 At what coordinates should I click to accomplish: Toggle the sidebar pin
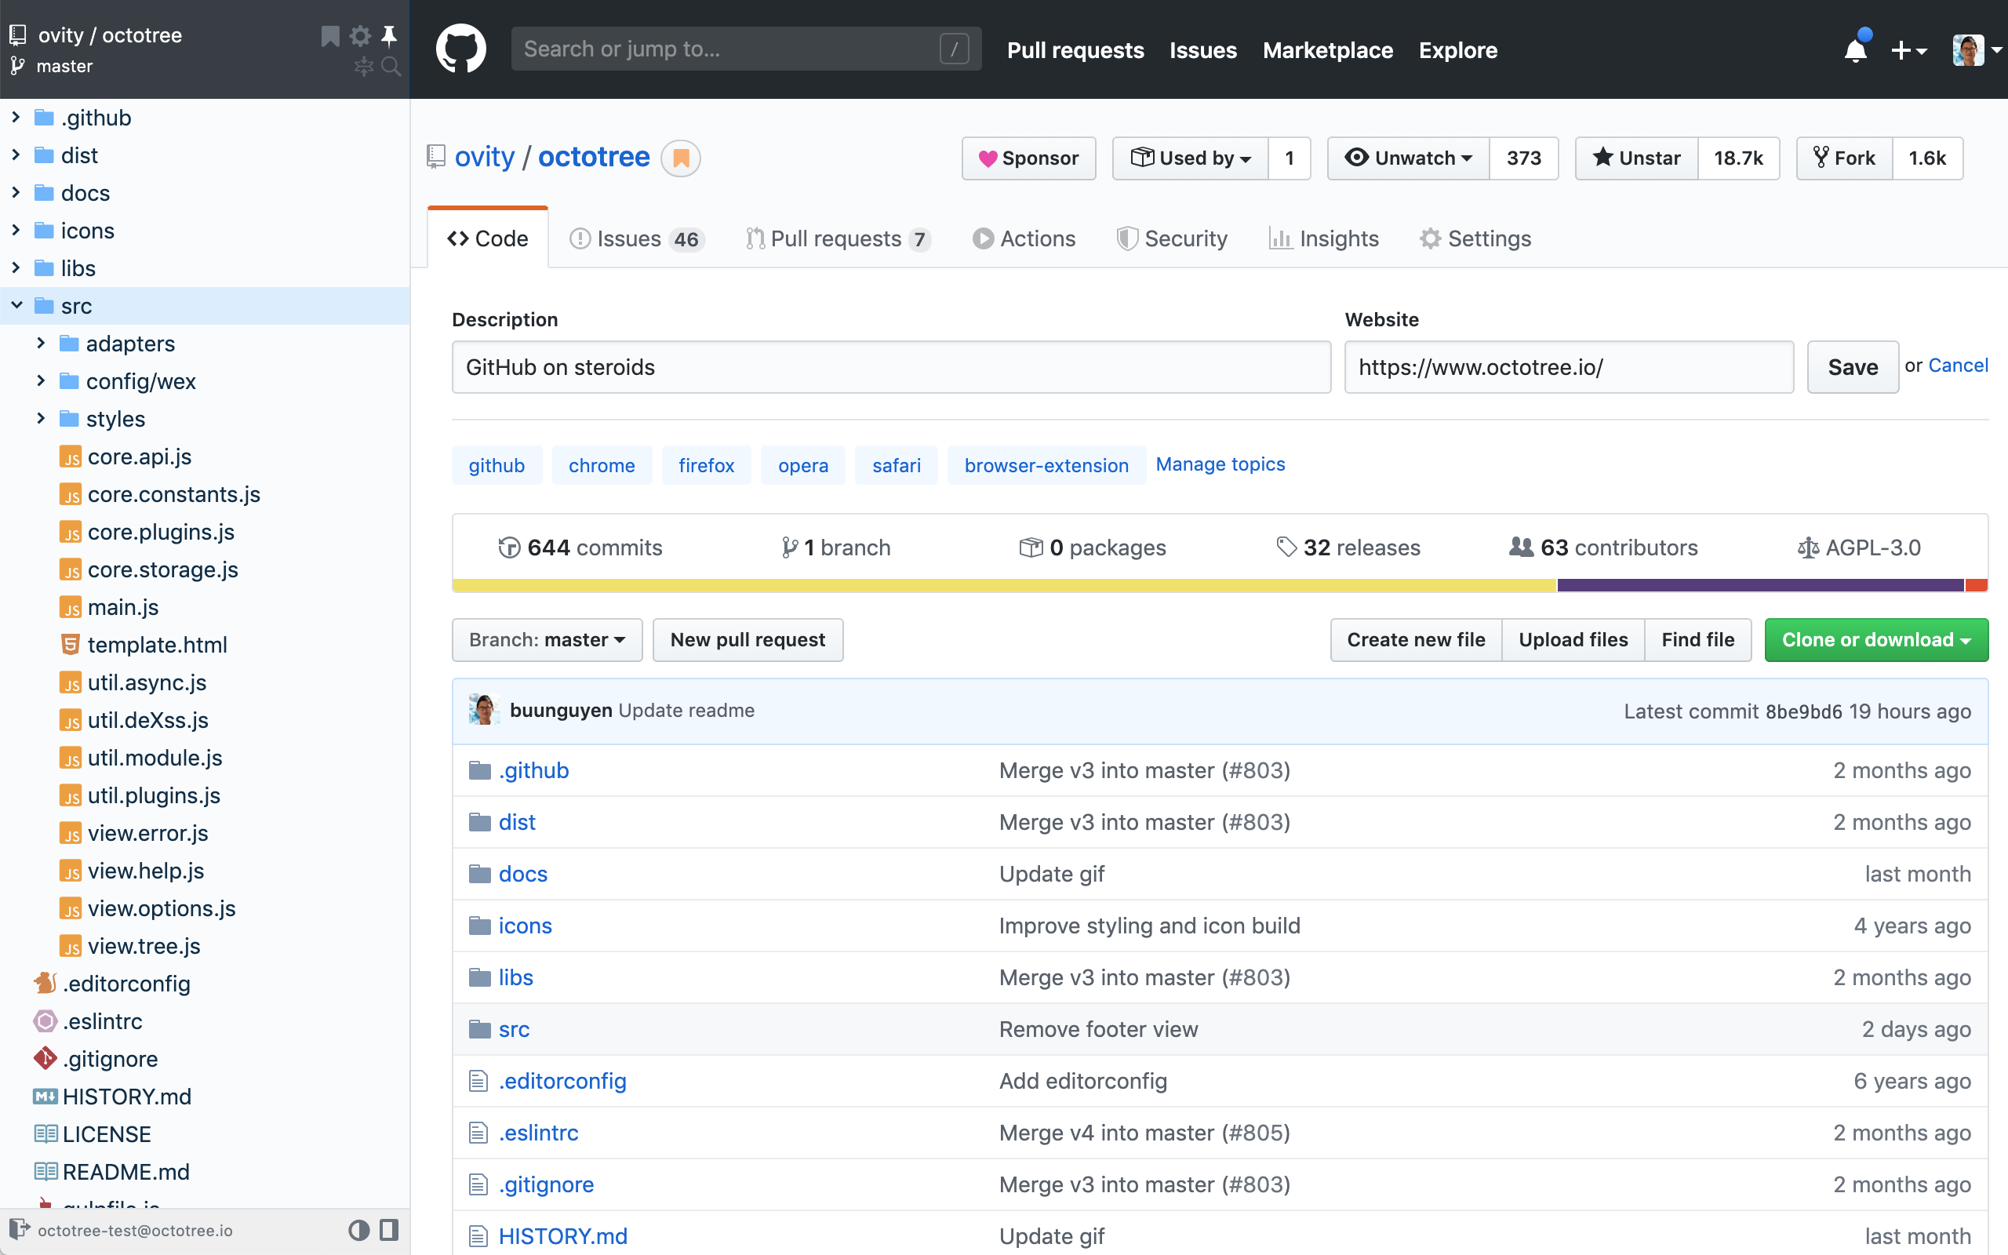coord(389,36)
